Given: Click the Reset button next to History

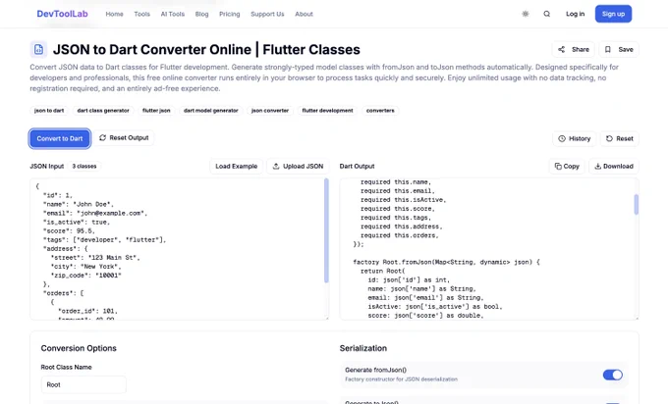Looking at the screenshot, I should point(620,138).
